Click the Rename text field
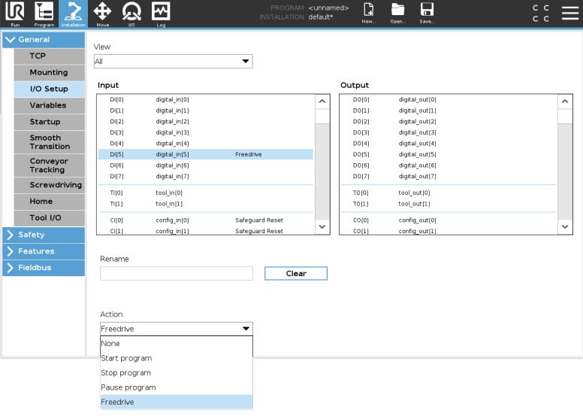 point(177,274)
